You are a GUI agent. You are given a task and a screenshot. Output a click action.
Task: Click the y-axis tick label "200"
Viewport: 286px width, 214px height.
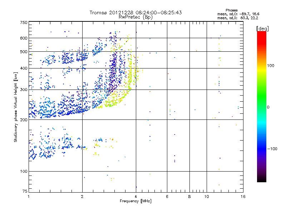click(24, 120)
